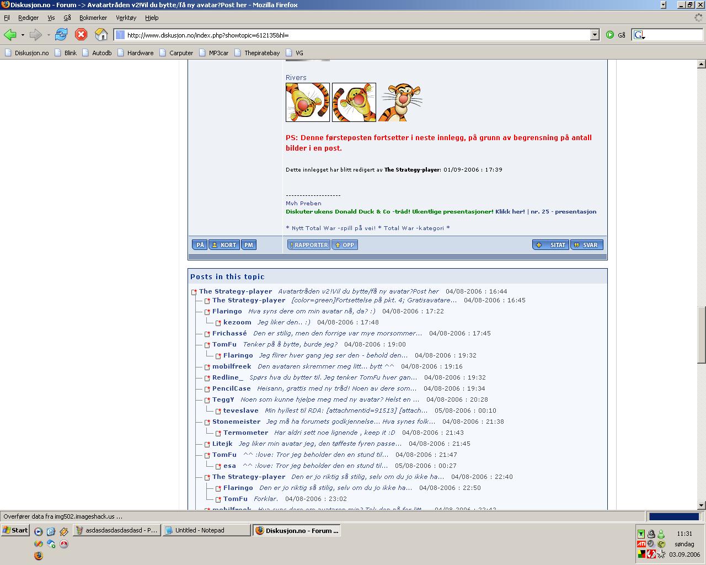Click the green Gå go button
706x565 pixels.
coord(616,35)
